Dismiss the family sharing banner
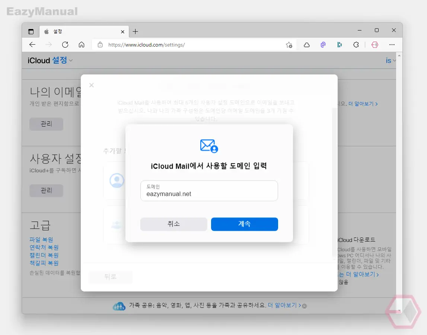 click(305, 306)
